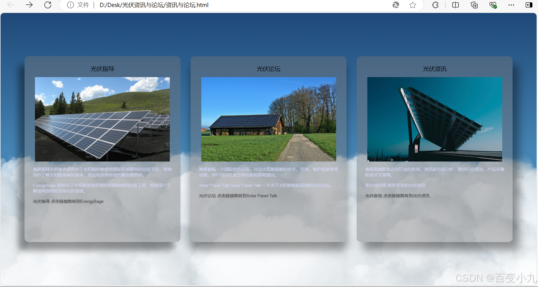
Task: Click the Solar Panel Talk description paragraph
Action: click(x=266, y=185)
